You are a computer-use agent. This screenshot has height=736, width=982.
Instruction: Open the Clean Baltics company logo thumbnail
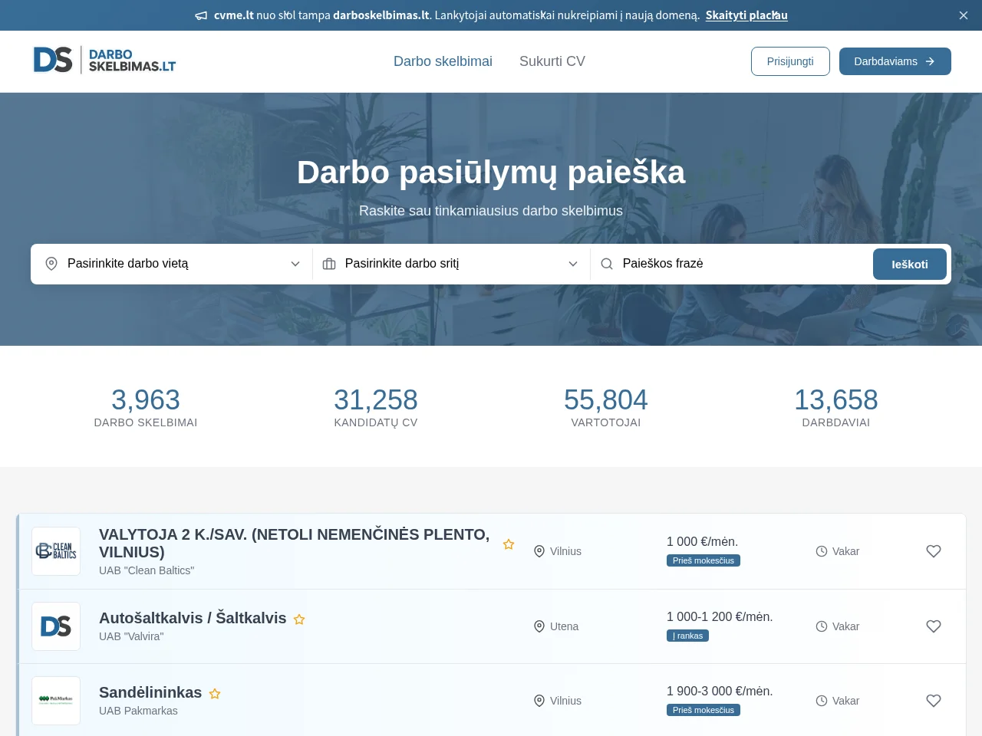pos(56,551)
